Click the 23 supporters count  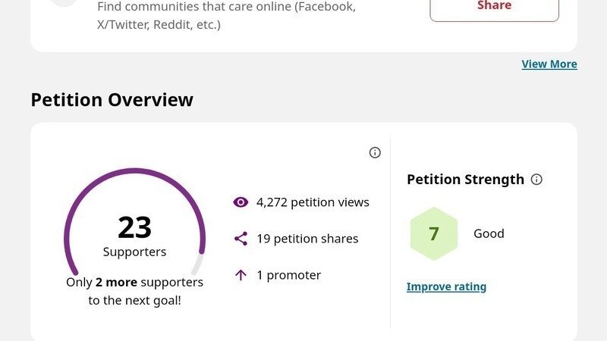134,227
